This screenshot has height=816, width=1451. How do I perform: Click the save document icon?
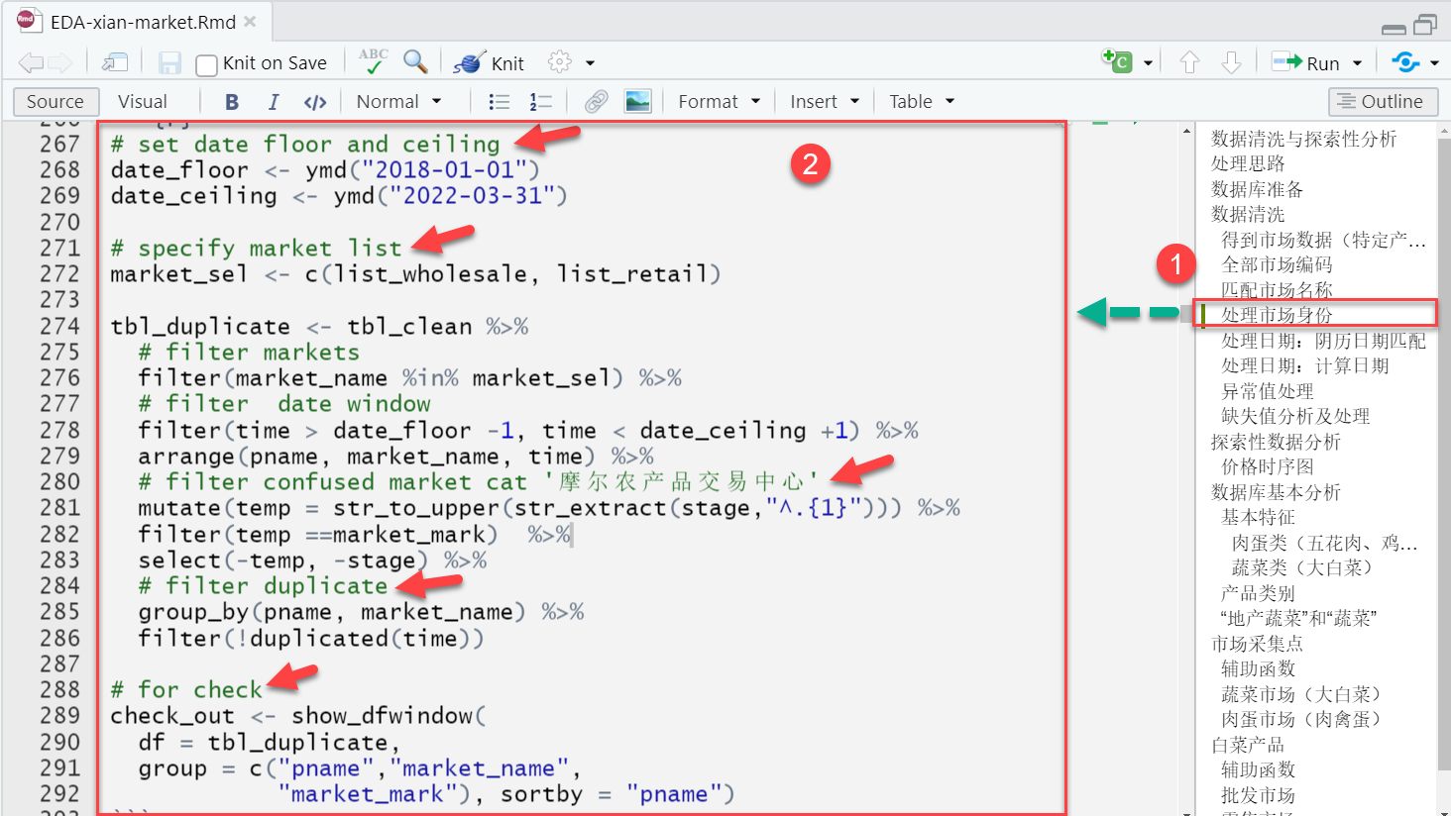point(169,63)
